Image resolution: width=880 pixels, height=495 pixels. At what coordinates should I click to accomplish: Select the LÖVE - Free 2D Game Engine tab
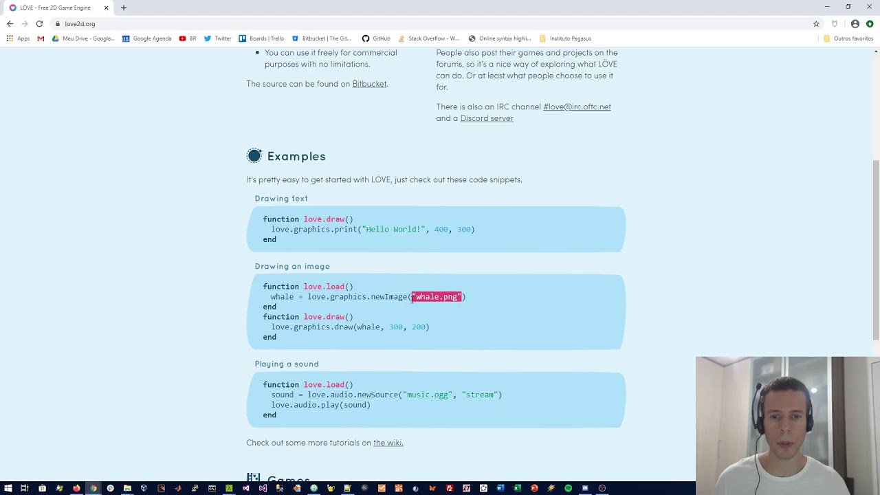[x=58, y=8]
